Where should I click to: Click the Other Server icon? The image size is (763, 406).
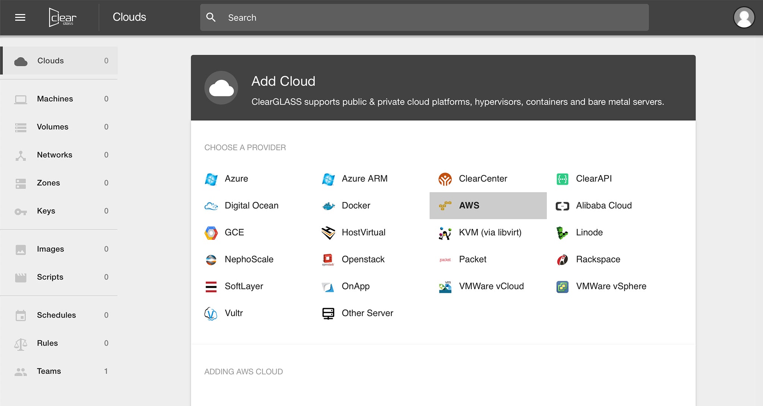[x=328, y=313]
